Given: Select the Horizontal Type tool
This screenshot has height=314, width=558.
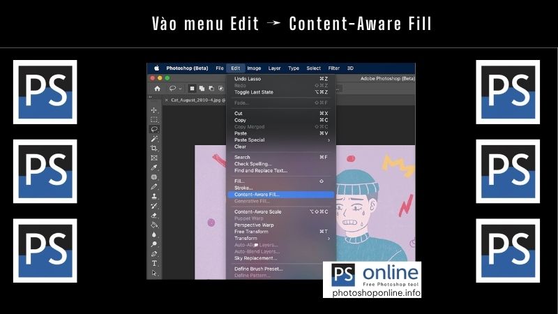Looking at the screenshot, I should (154, 264).
